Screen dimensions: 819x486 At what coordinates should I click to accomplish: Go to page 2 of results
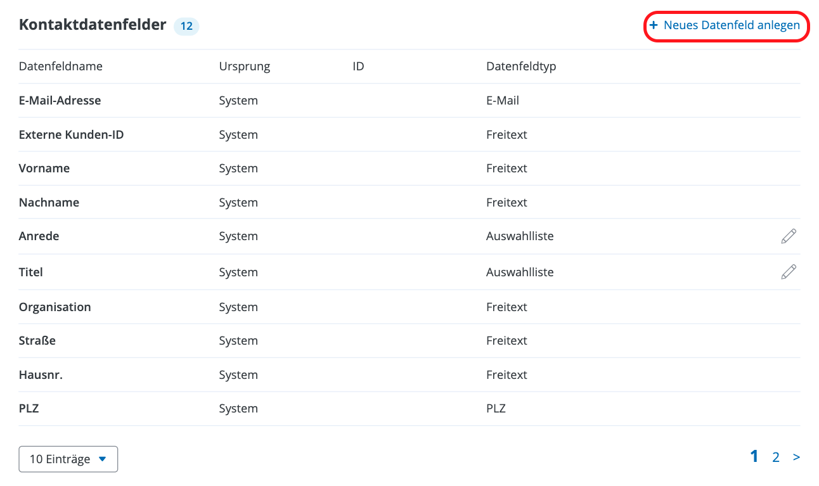pyautogui.click(x=775, y=457)
